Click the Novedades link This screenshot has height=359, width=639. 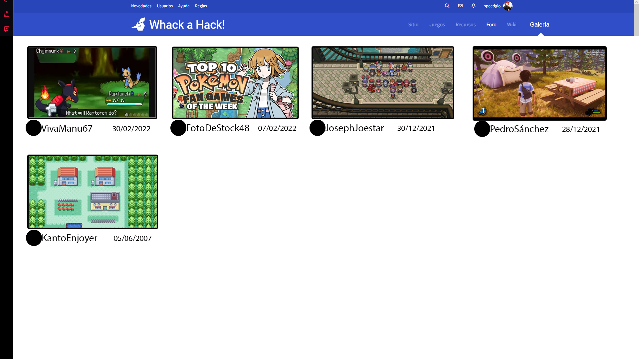pyautogui.click(x=141, y=6)
